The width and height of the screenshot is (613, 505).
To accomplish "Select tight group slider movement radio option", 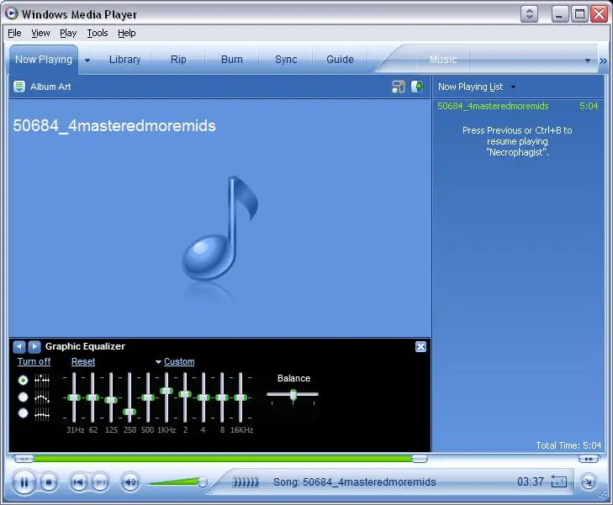I will (x=23, y=413).
